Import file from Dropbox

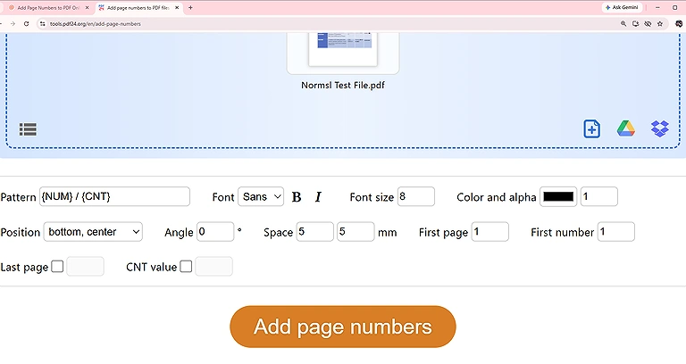point(660,128)
